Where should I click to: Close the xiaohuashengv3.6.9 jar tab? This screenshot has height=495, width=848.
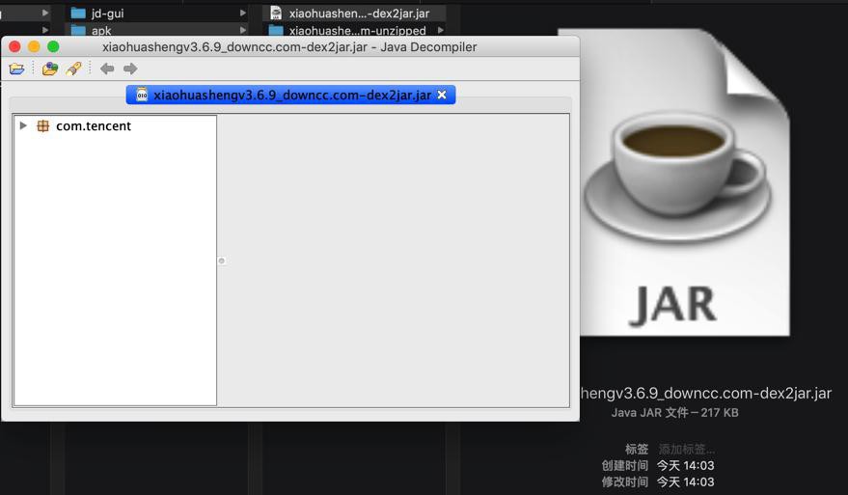pos(442,95)
